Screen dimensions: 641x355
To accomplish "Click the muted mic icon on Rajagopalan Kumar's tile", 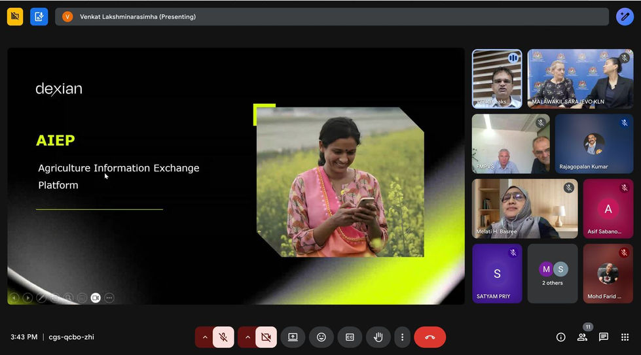I will [x=624, y=122].
